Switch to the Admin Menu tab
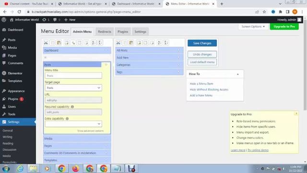This screenshot has width=307, height=173. click(x=82, y=32)
